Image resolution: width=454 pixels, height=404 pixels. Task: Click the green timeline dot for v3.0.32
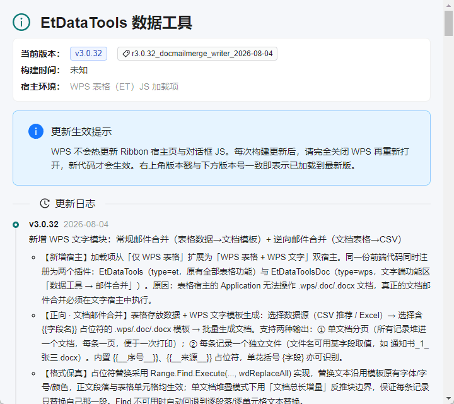click(x=16, y=225)
